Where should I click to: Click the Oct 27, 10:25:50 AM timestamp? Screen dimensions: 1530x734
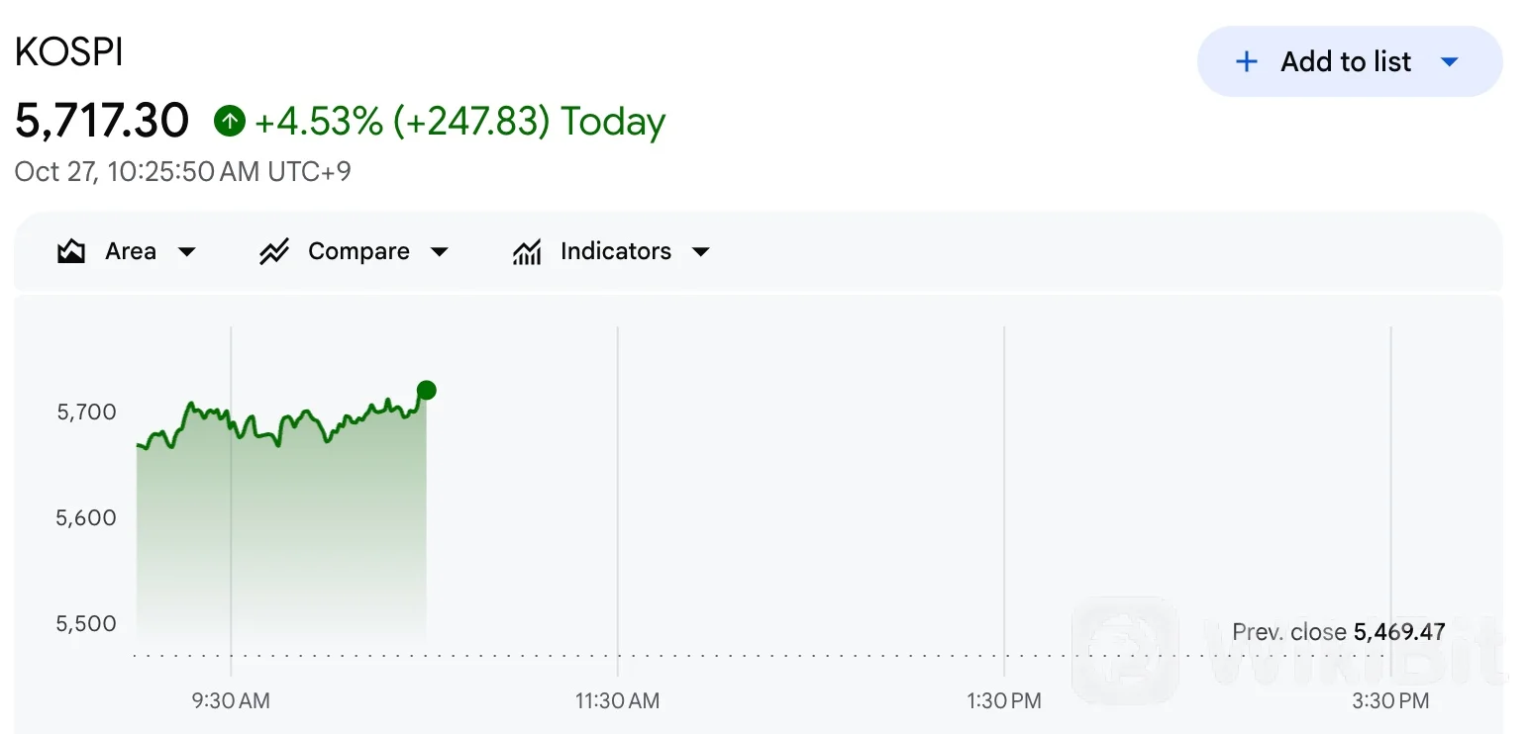coord(182,172)
